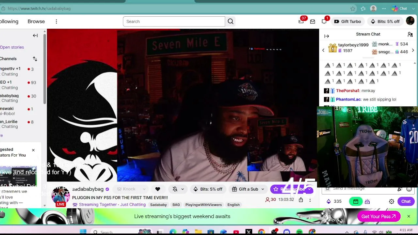Screen dimensions: 418x235
Task: Open YouTube from the taskbar
Action: (236, 232)
